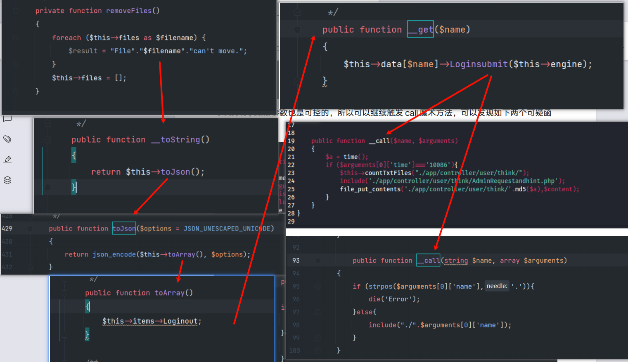Click '$options' parameter on line 429
Image resolution: width=628 pixels, height=362 pixels.
[155, 228]
